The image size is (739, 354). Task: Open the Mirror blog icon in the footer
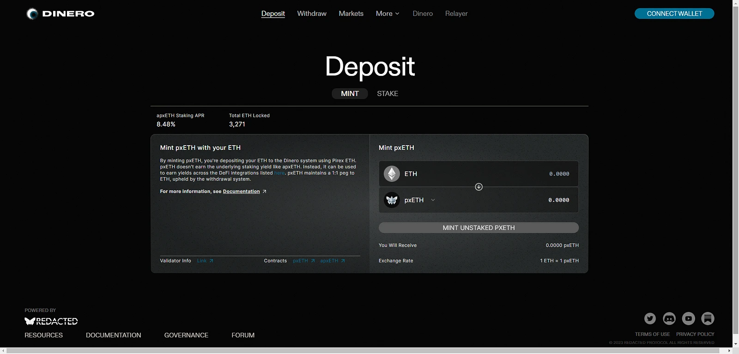pyautogui.click(x=708, y=318)
